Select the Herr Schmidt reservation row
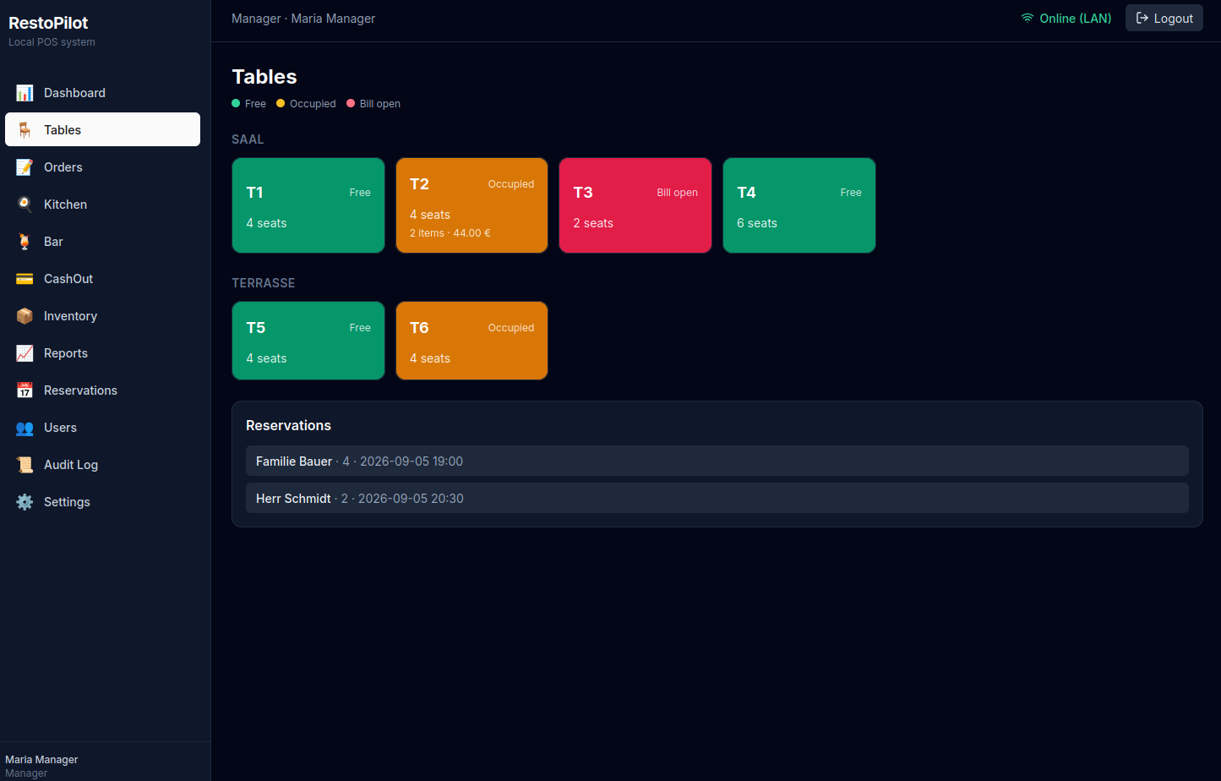This screenshot has width=1221, height=781. click(x=717, y=498)
